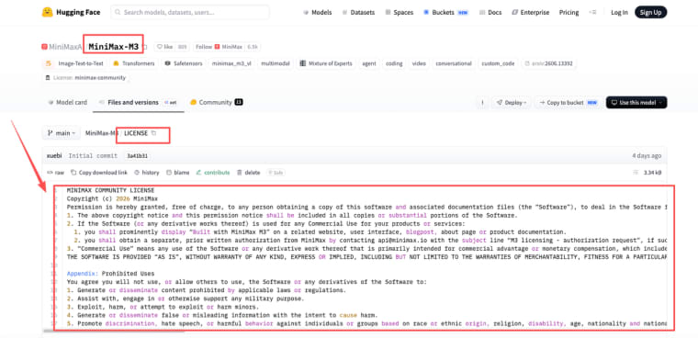698x338 pixels.
Task: Click the horizontal scrollbar under the code
Action: click(114, 331)
